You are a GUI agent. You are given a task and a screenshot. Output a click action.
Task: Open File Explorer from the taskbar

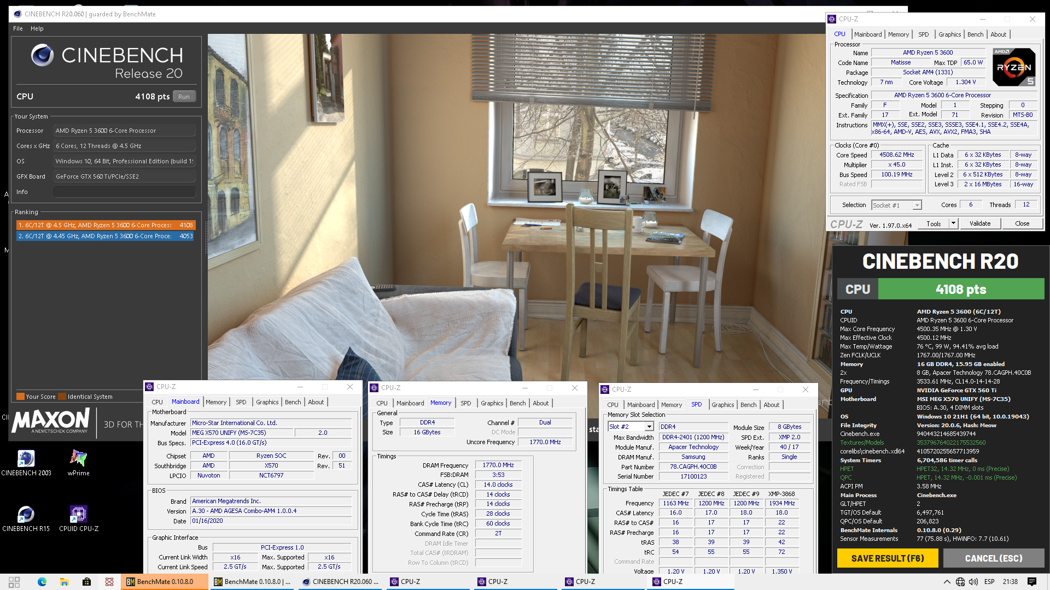(64, 582)
